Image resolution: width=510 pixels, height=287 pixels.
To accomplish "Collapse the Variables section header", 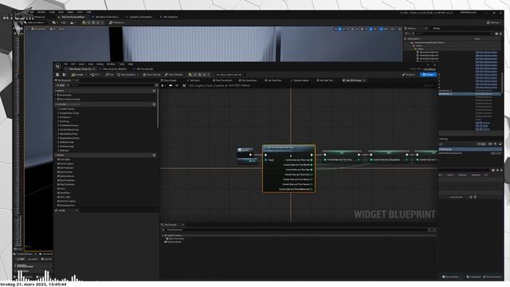I will 104,155.
